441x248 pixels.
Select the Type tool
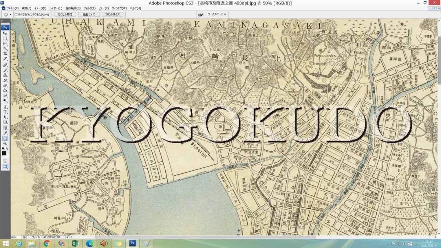tap(5, 111)
